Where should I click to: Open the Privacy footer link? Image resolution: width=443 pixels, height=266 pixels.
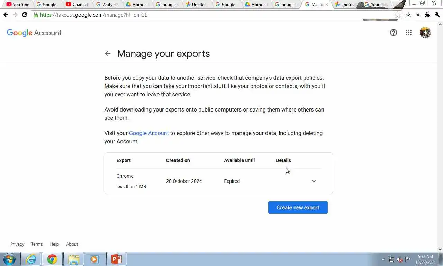(x=17, y=244)
